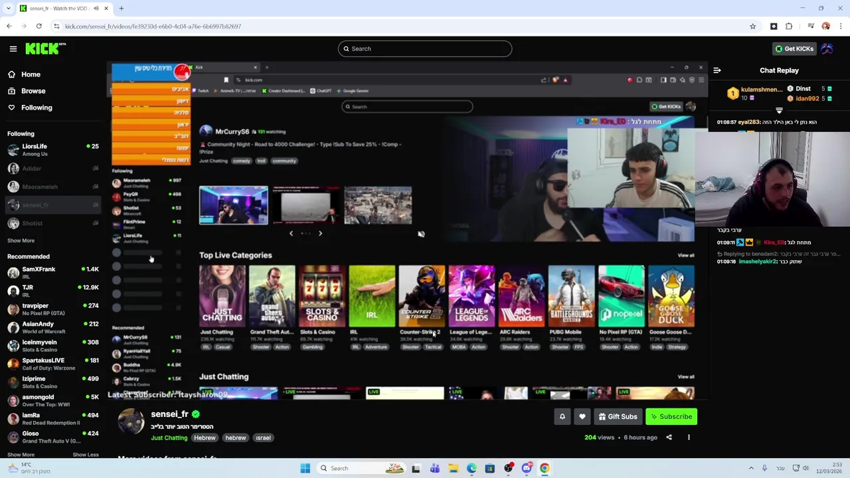Reload the page in Chrome

tap(39, 26)
